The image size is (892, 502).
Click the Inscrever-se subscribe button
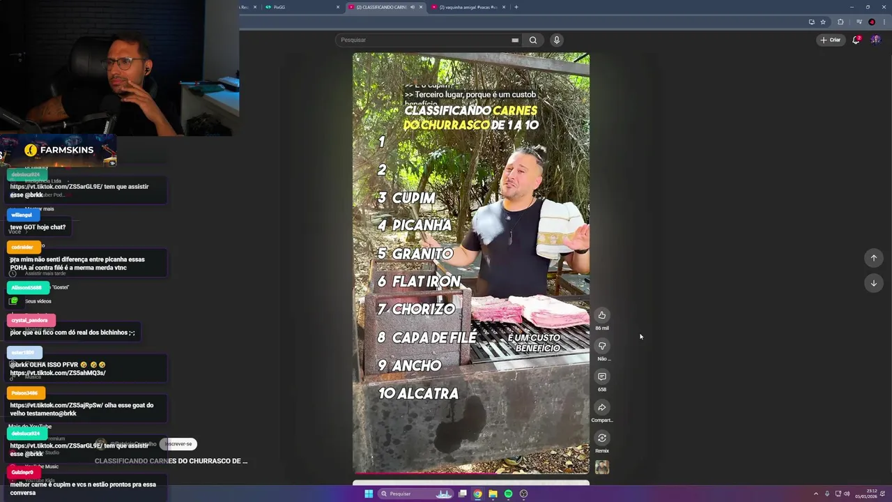(178, 443)
